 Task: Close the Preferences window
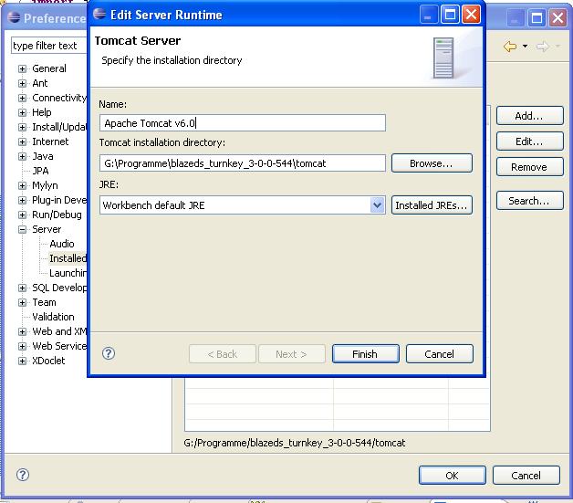[558, 17]
